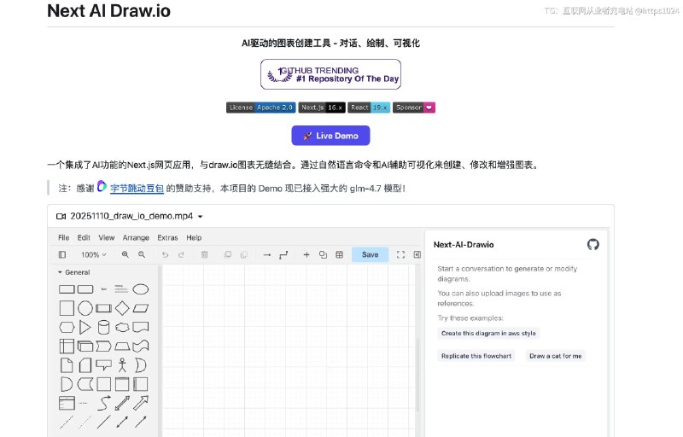Click 'Create this diagram in aws style' example
Image resolution: width=683 pixels, height=437 pixels.
pos(488,333)
